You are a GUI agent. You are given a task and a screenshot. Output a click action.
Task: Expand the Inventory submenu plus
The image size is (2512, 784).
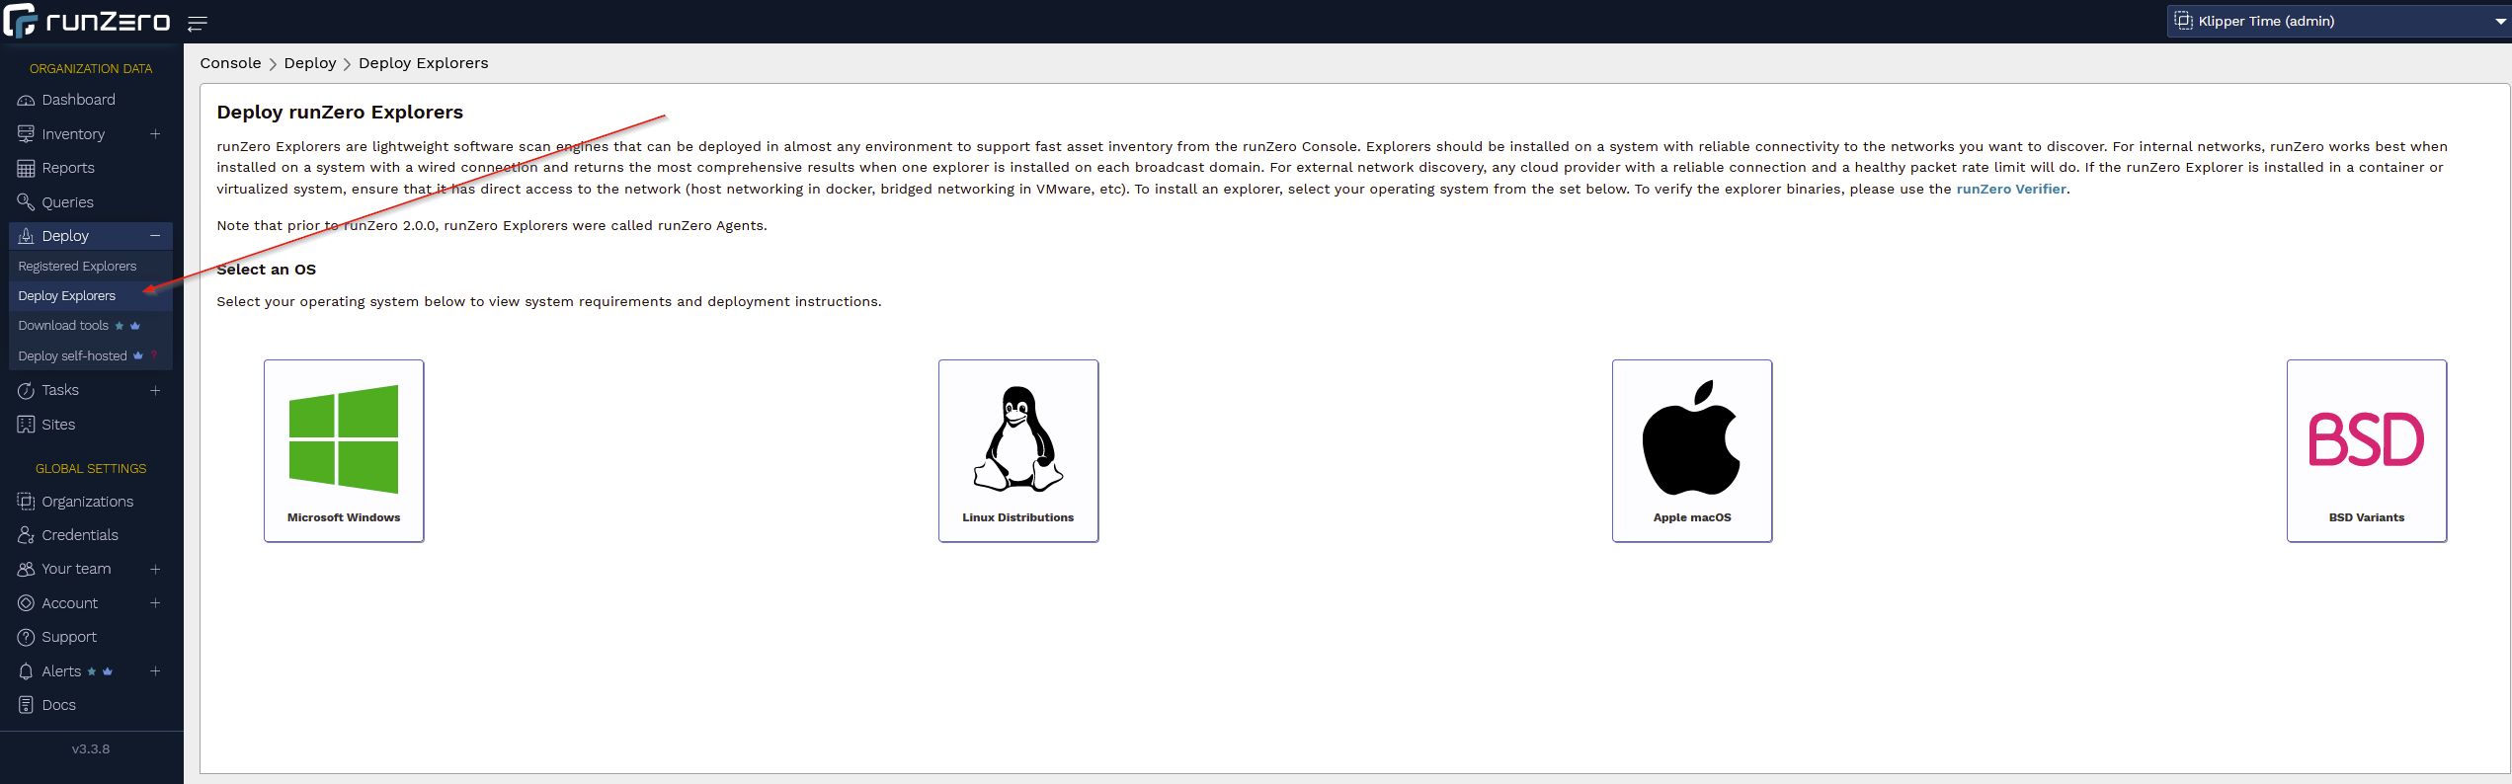pyautogui.click(x=155, y=134)
